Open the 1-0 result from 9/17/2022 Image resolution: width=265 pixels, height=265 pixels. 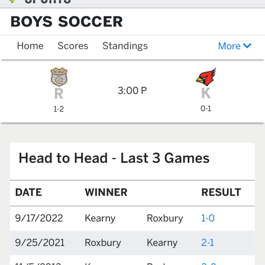coord(208,218)
